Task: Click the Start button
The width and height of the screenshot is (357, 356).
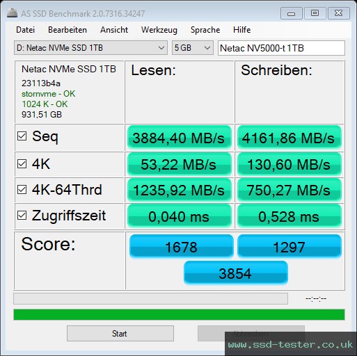Action: click(120, 334)
